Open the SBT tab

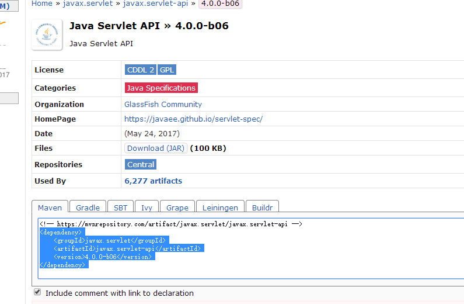point(120,208)
